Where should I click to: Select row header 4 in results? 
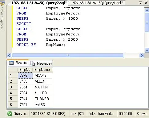click(x=13, y=93)
